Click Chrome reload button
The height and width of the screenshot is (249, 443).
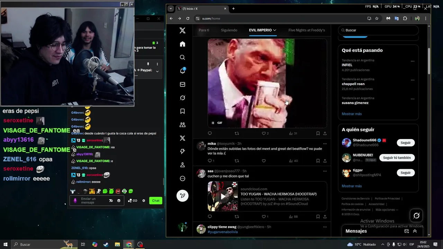click(188, 18)
